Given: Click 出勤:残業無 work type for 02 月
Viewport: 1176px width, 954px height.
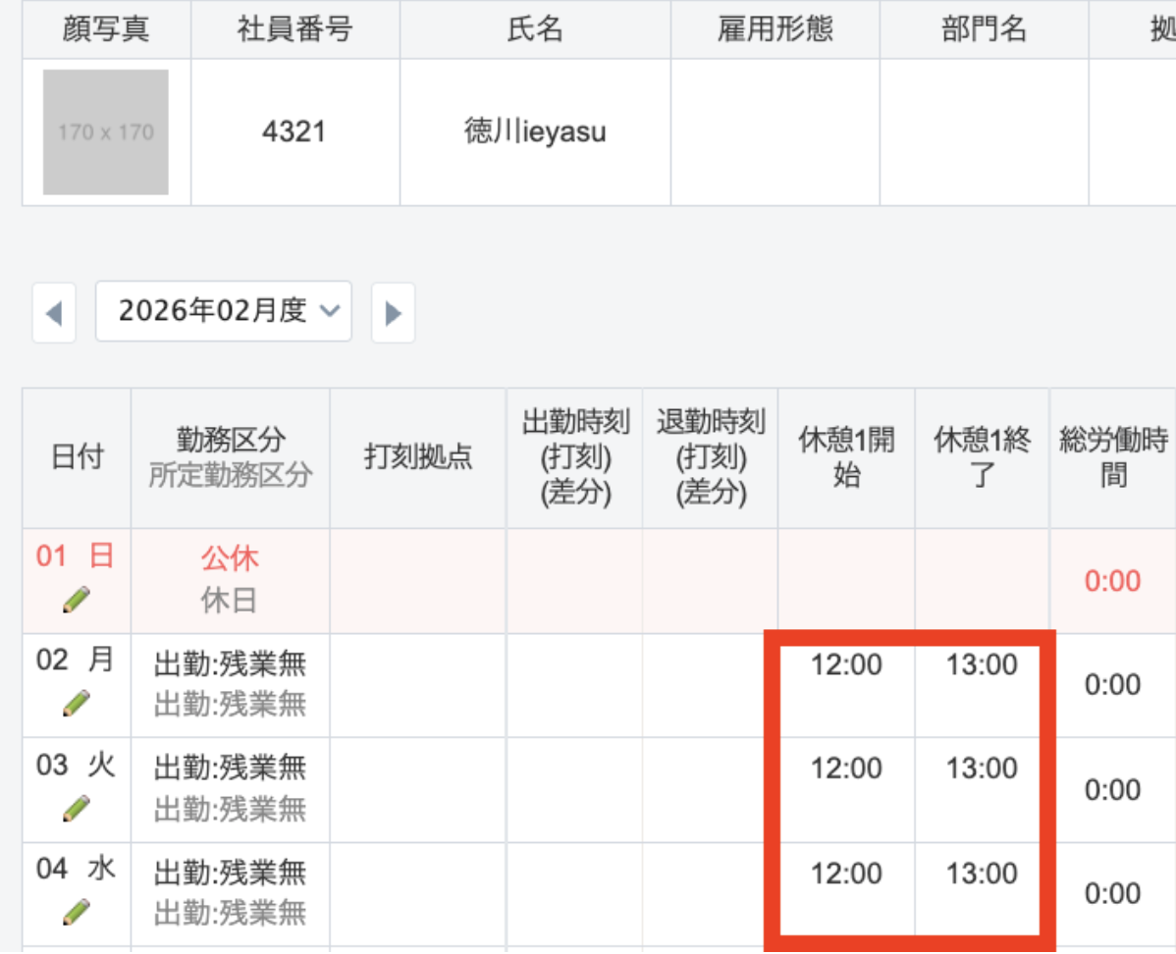Looking at the screenshot, I should [x=230, y=665].
